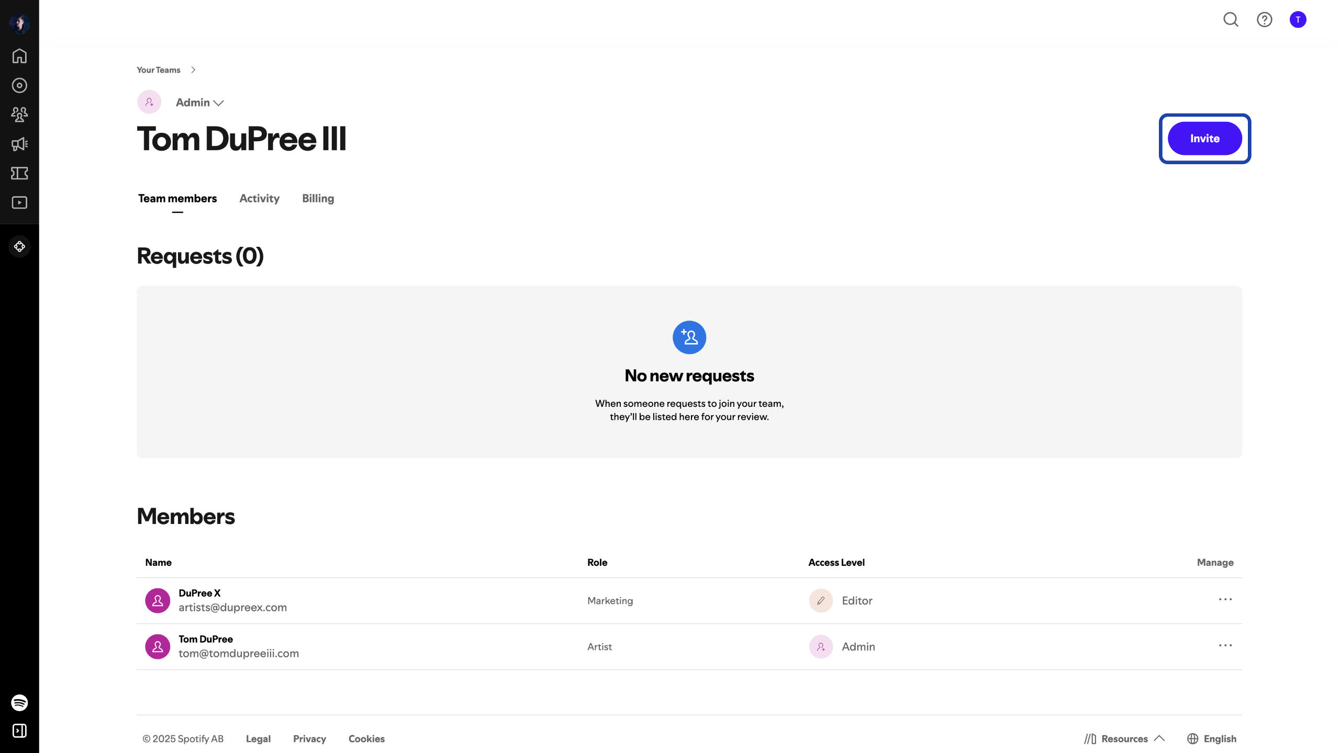Image resolution: width=1340 pixels, height=753 pixels.
Task: Open the Home icon in sidebar
Action: pyautogui.click(x=19, y=56)
